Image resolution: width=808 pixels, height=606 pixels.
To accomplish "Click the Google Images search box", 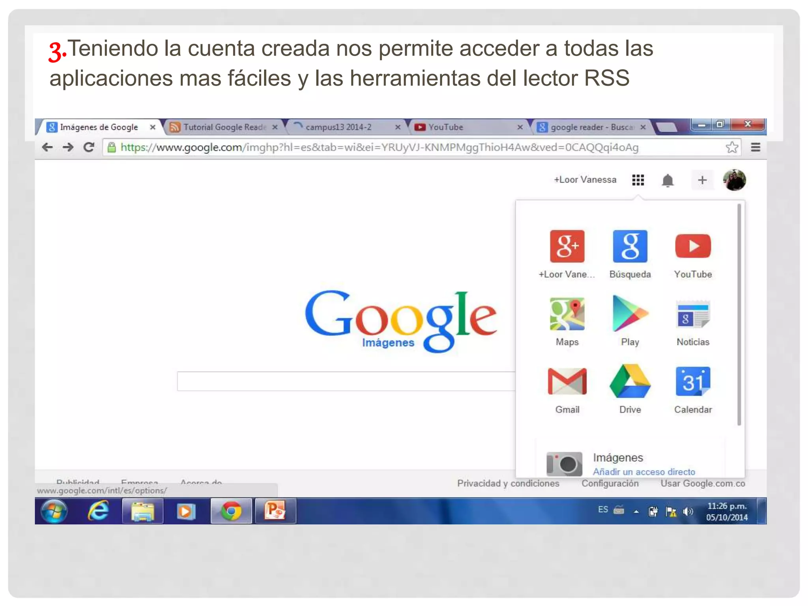I will pos(346,381).
